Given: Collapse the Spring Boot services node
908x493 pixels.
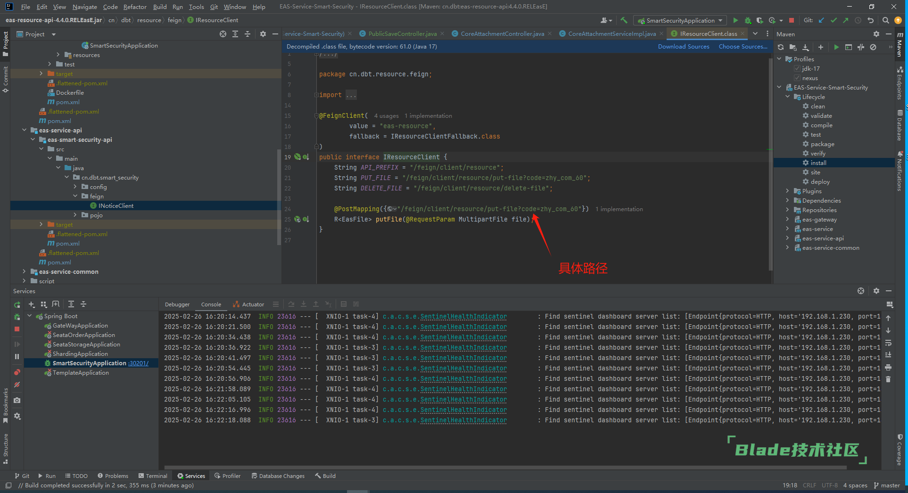Looking at the screenshot, I should [30, 316].
